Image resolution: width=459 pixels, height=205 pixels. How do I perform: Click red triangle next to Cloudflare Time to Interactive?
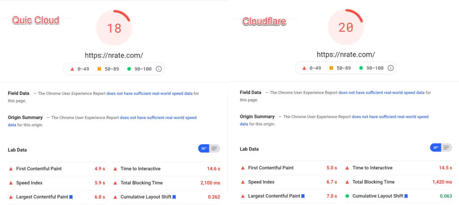(x=347, y=168)
